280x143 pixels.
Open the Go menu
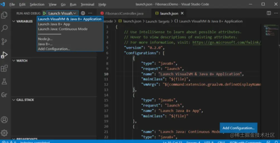pyautogui.click(x=63, y=4)
